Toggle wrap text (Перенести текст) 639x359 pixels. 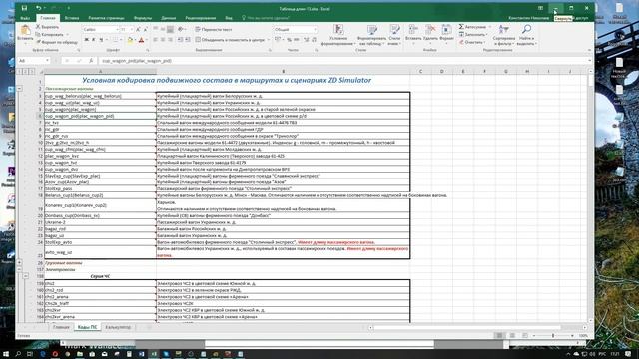pyautogui.click(x=213, y=29)
